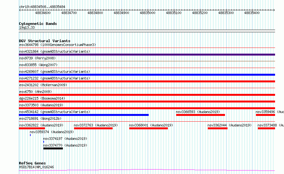Select the black nsv3374770 (Audano2019) bar
Screen dimensions: 284x174
pos(53,148)
